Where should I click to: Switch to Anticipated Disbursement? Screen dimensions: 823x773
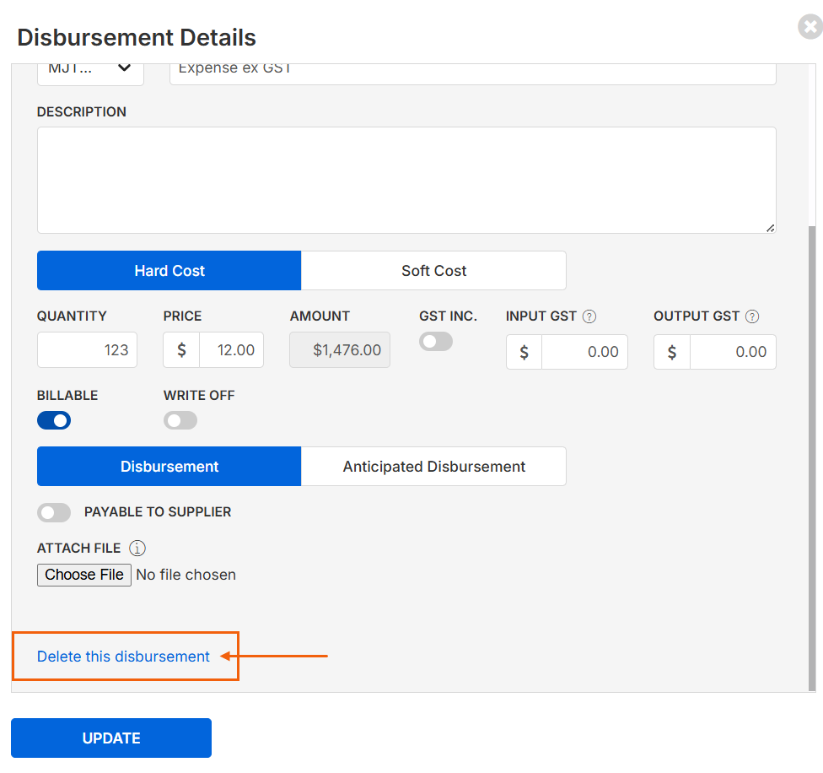(433, 467)
